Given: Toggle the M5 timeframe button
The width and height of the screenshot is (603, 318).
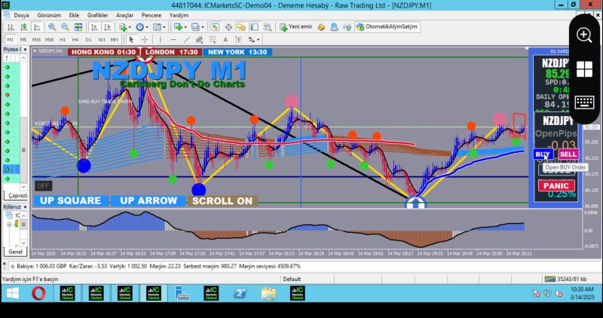Looking at the screenshot, I should point(23,40).
